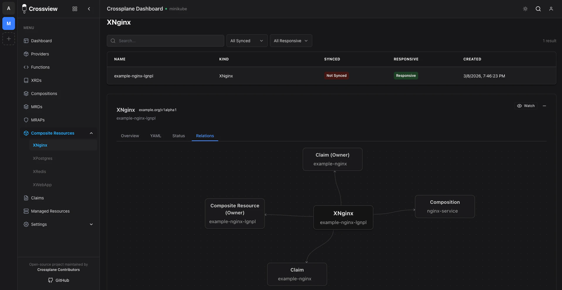This screenshot has height=290, width=562.
Task: Collapse the Composite Resources menu chevron
Action: pyautogui.click(x=91, y=133)
